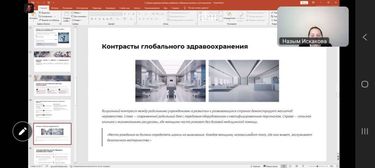Click Восстановить (Reset) slide button
375x168 pixels.
[x=80, y=16]
